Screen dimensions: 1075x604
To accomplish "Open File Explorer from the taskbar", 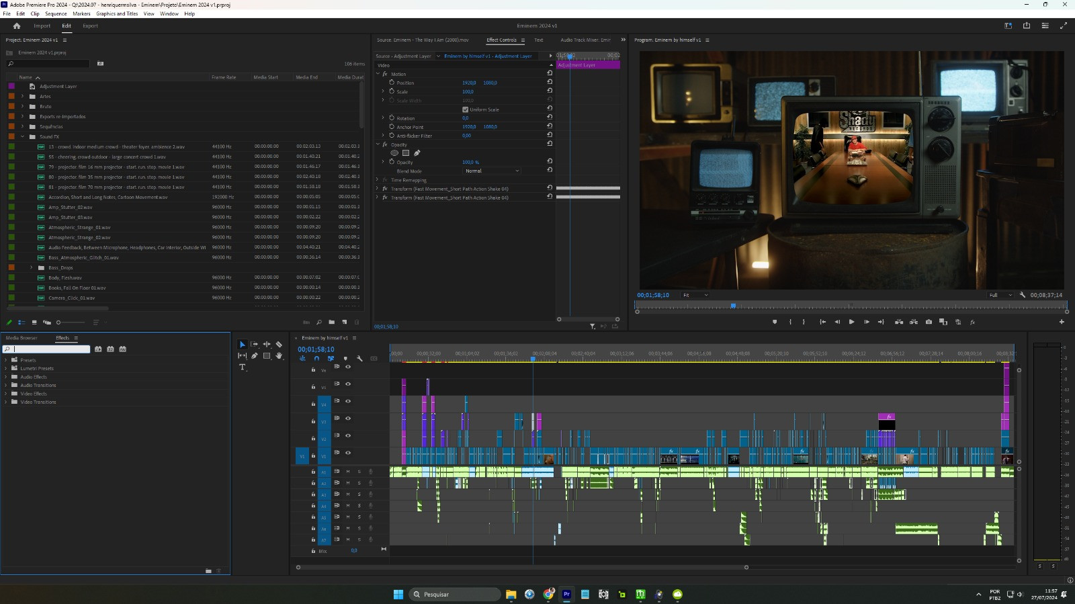I will [x=511, y=595].
